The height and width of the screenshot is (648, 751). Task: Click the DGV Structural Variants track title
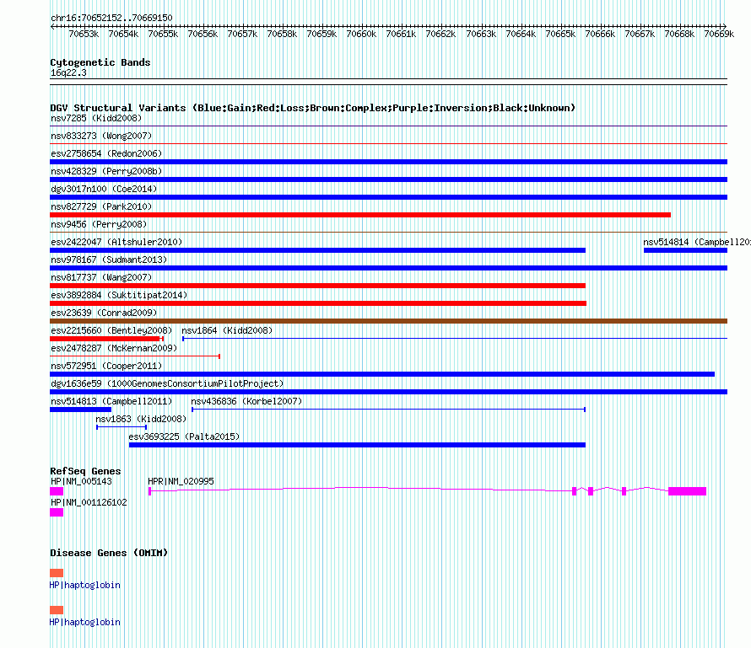(x=313, y=108)
